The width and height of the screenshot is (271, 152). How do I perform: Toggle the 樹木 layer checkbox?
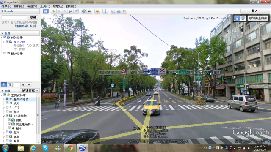tap(10, 128)
